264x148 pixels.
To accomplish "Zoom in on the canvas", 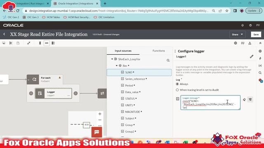I will tap(100, 114).
